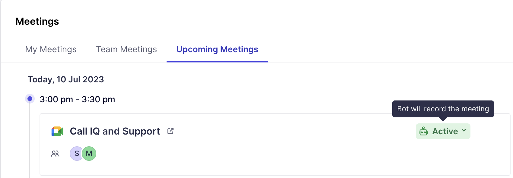
Task: Open the Call IQ and Support meeting
Action: (115, 131)
